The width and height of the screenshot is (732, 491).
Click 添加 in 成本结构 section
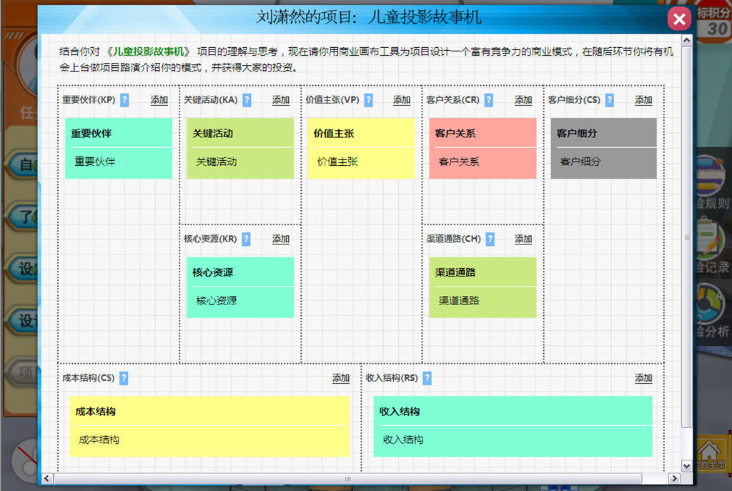click(341, 378)
